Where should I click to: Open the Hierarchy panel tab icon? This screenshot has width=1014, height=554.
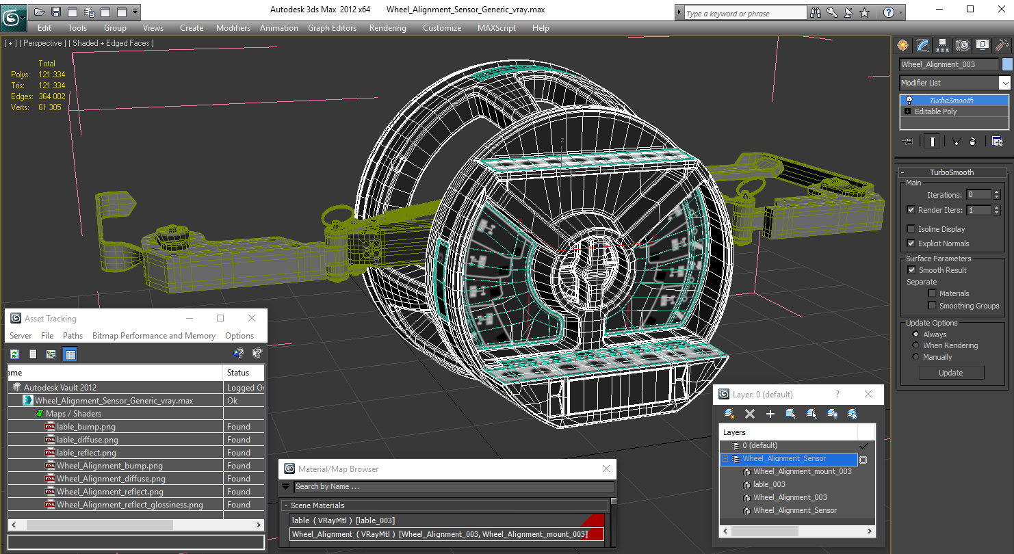point(942,45)
